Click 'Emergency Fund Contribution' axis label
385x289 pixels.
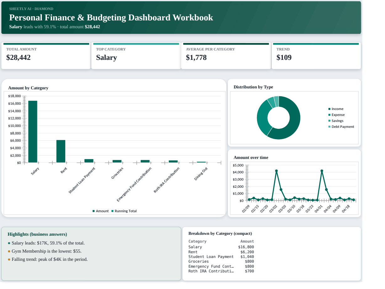click(x=134, y=185)
